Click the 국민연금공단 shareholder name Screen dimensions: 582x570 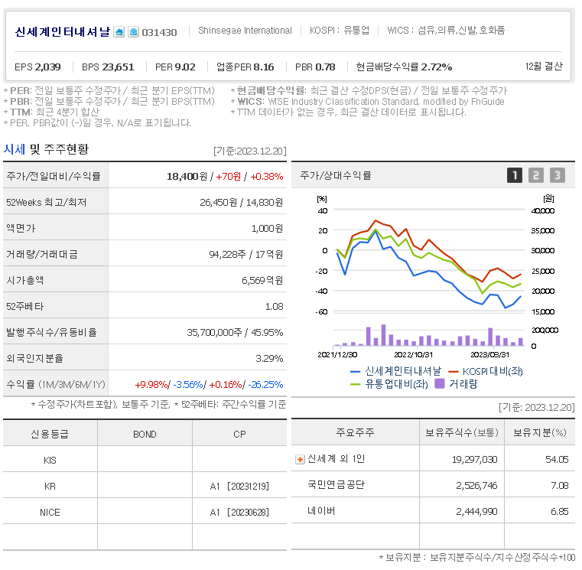click(x=336, y=485)
